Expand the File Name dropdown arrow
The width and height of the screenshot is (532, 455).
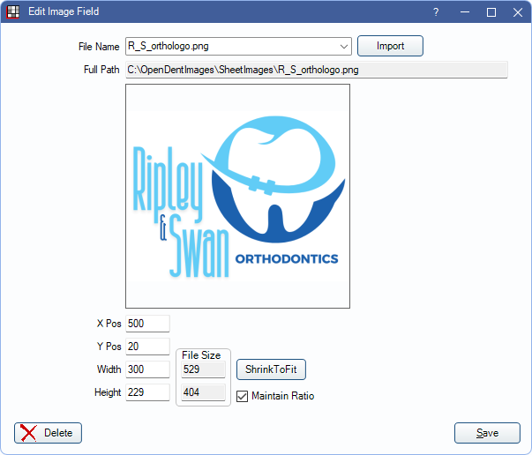343,46
